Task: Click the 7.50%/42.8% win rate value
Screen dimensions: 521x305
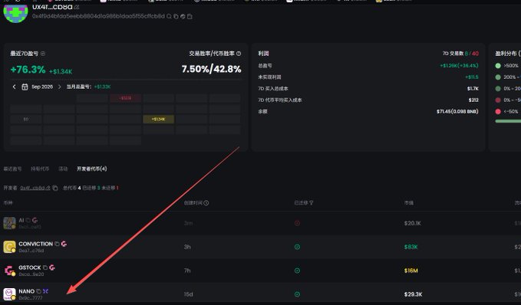Action: [x=211, y=69]
